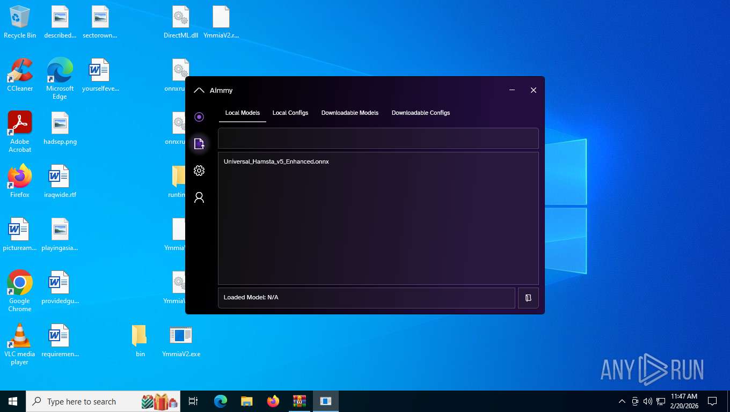Image resolution: width=730 pixels, height=412 pixels.
Task: Open the notification center
Action: pyautogui.click(x=712, y=401)
